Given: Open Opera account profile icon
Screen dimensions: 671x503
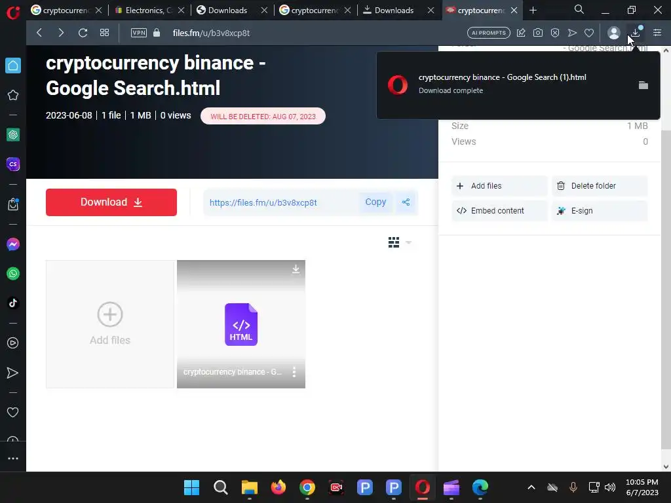Looking at the screenshot, I should pyautogui.click(x=613, y=33).
